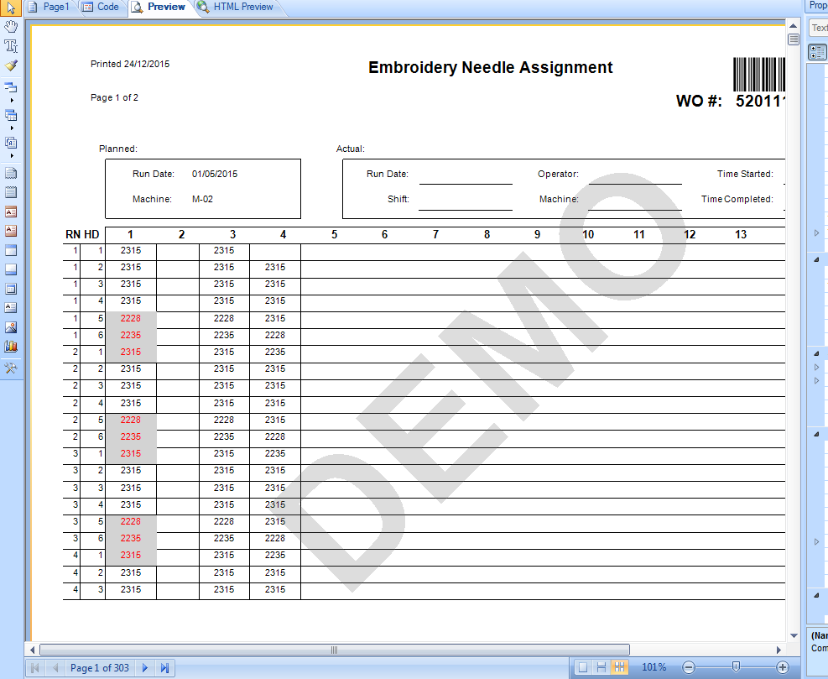Viewport: 828px width, 679px height.
Task: Click the split handle above vertical scrollbar
Action: pyautogui.click(x=793, y=39)
